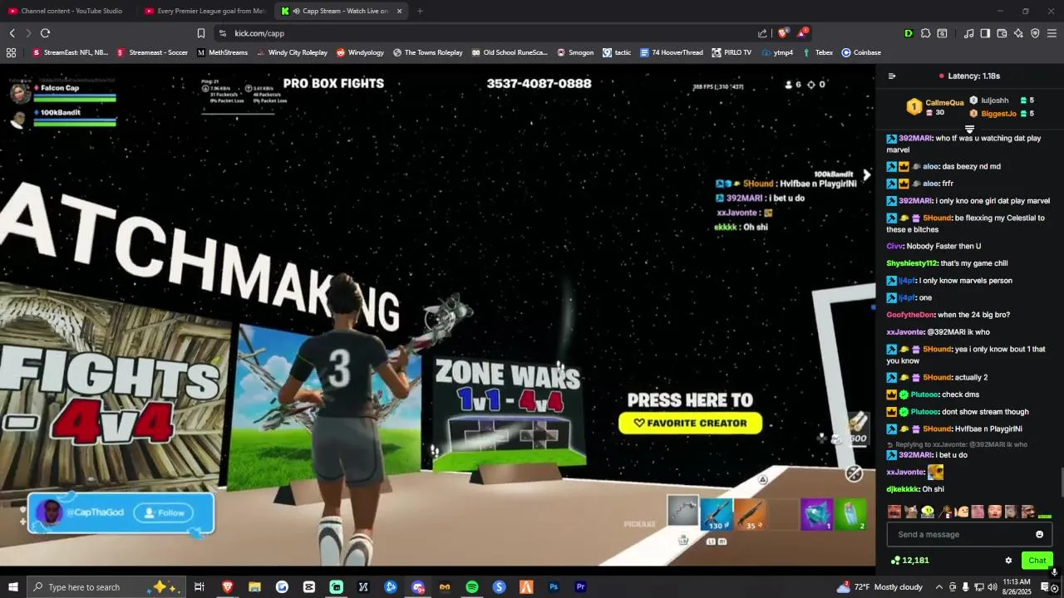Click username Civv in chat
The height and width of the screenshot is (598, 1064).
coord(894,247)
